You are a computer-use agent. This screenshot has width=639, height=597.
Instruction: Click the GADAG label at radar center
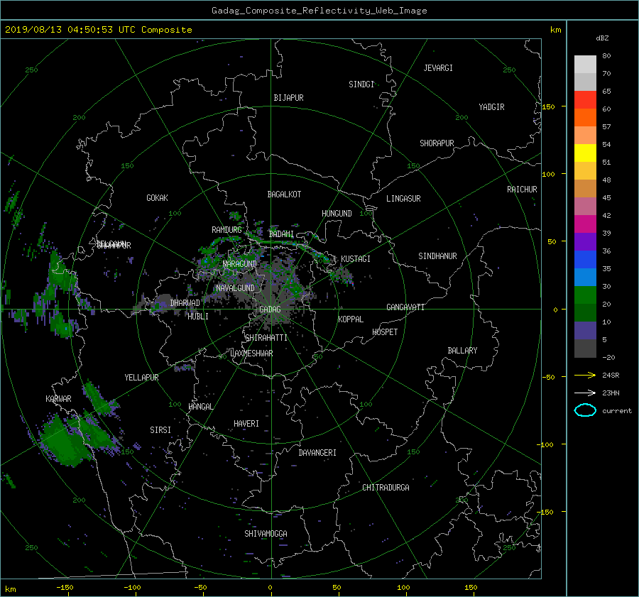point(270,310)
